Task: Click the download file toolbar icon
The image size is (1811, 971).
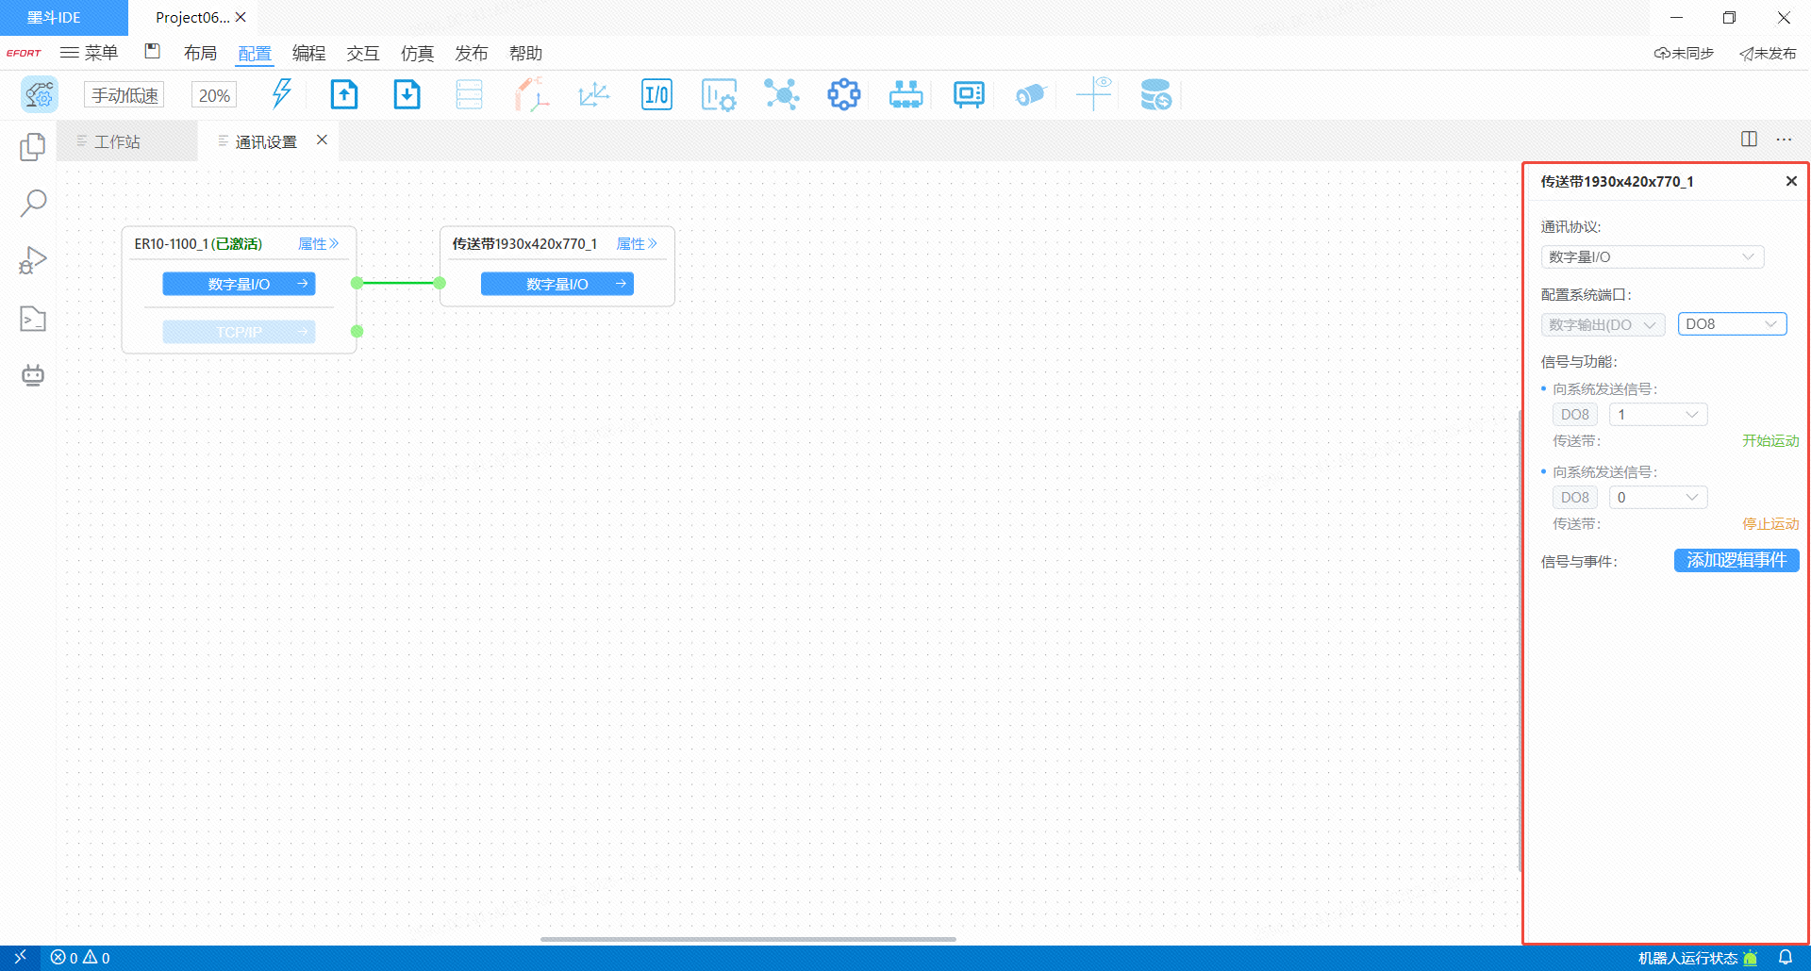Action: coord(407,95)
